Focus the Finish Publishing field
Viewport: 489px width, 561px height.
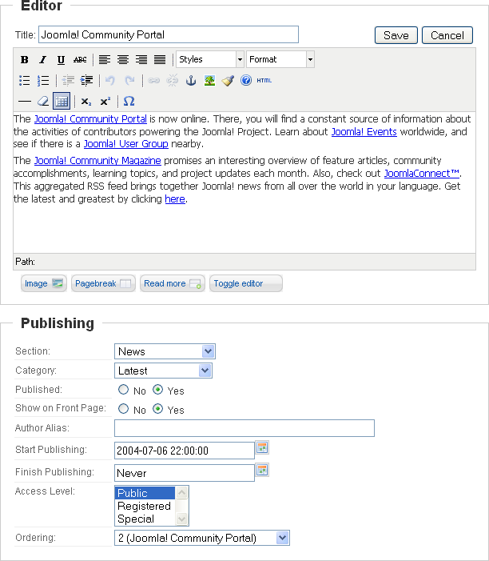[185, 473]
